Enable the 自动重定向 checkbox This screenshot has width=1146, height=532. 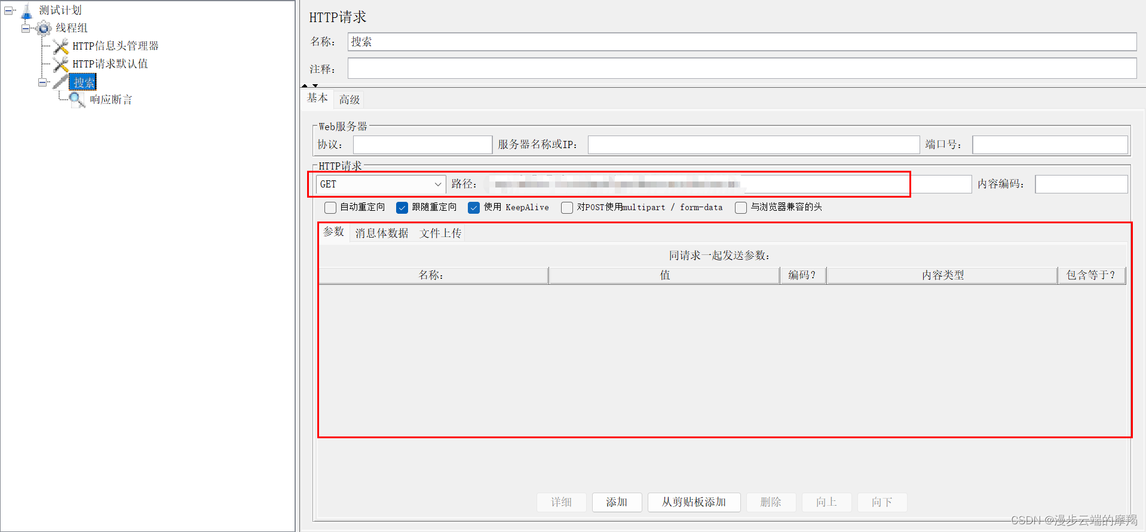[330, 208]
